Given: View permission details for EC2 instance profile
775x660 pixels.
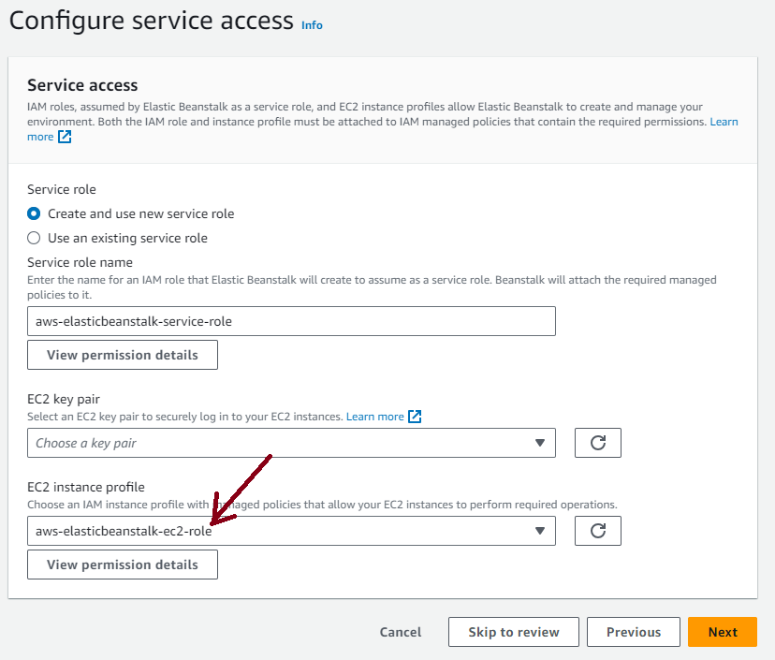Looking at the screenshot, I should [x=123, y=565].
